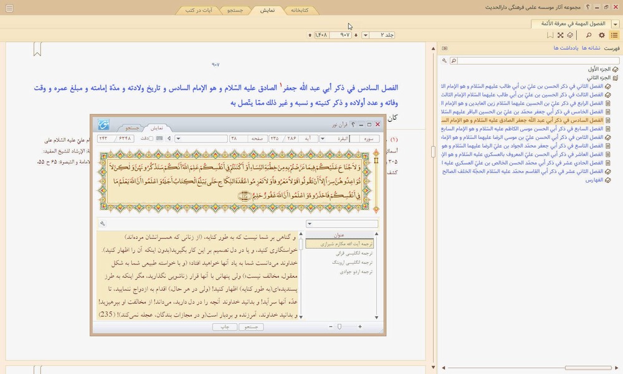Click the fullscreen expand arrows icon
This screenshot has height=374, width=623.
[x=560, y=35]
